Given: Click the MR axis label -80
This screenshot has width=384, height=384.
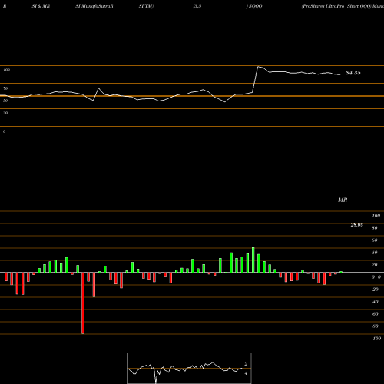Looking at the screenshot, I should (375, 326).
